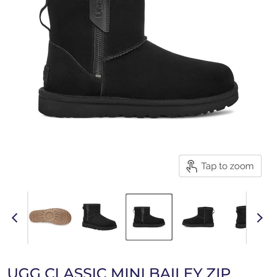The width and height of the screenshot is (277, 277).
Task: Select the partially visible last boot thumbnail
Action: [x=241, y=217]
